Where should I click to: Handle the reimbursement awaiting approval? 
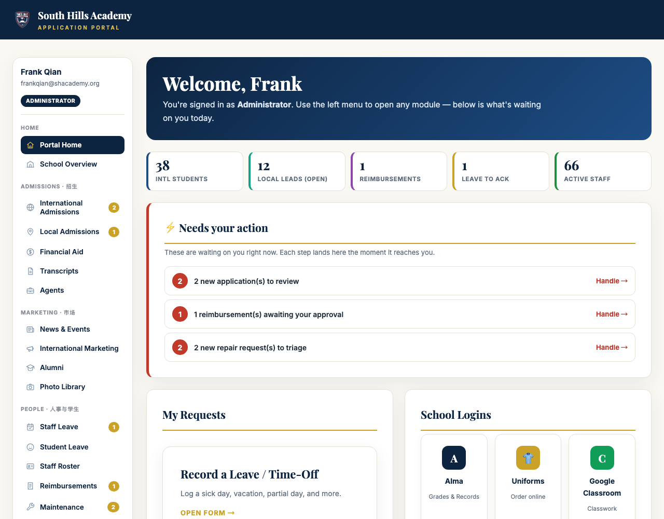(x=612, y=315)
